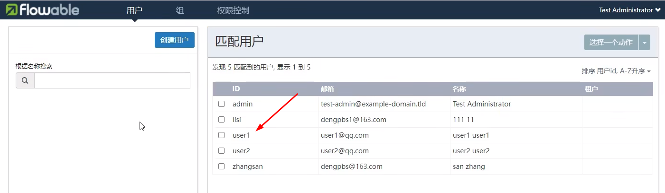Viewport: 665px width, 193px height.
Task: Check the user1 row checkbox
Action: click(221, 135)
